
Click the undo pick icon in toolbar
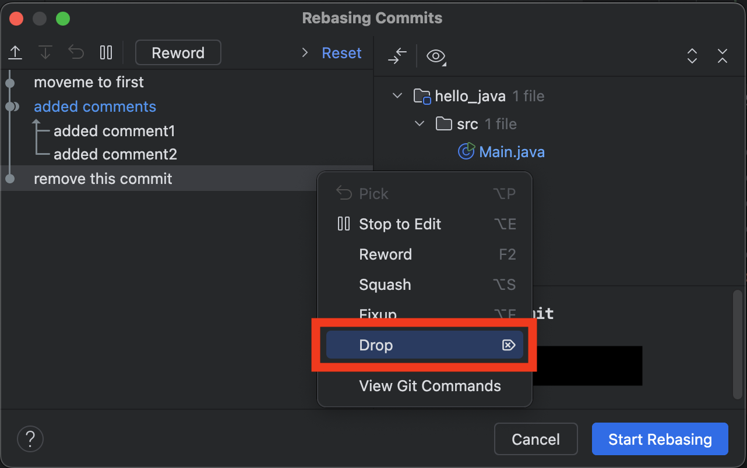(x=76, y=53)
